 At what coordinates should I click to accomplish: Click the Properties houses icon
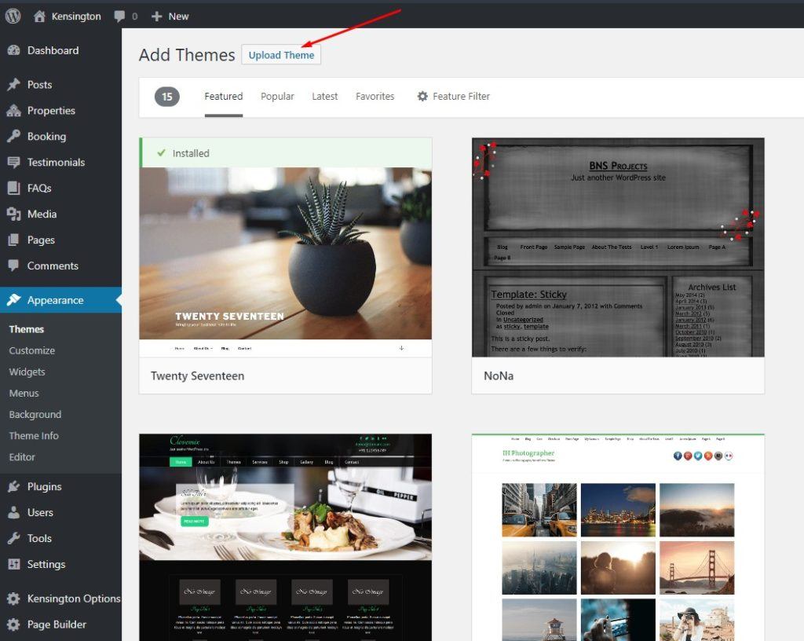pyautogui.click(x=14, y=110)
